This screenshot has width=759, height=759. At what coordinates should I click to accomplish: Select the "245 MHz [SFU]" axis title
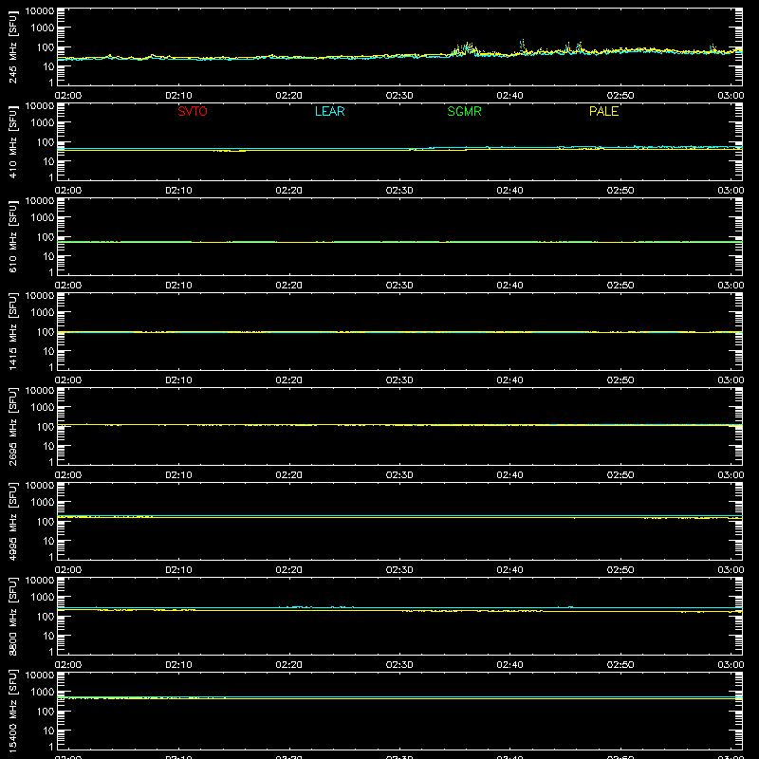pyautogui.click(x=12, y=46)
